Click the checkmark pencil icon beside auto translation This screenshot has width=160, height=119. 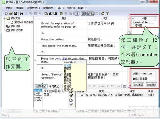click(71, 96)
